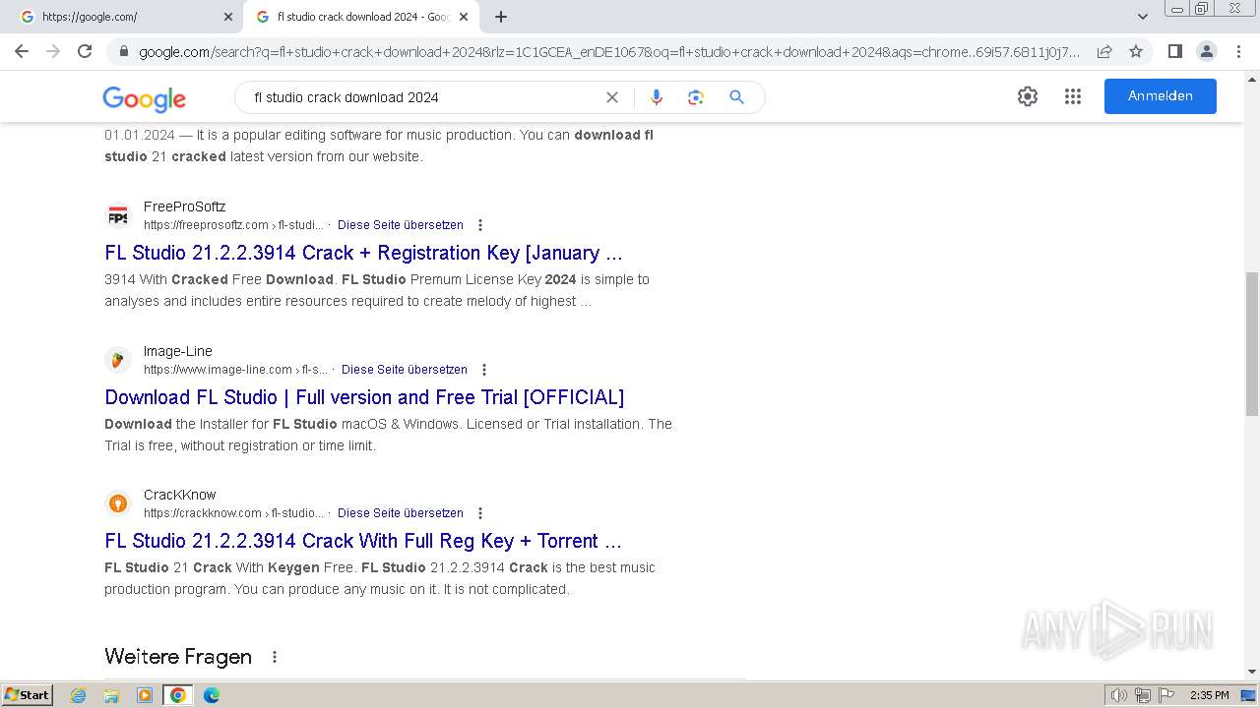Go back to the previous page
1260x708 pixels.
pos(22,51)
